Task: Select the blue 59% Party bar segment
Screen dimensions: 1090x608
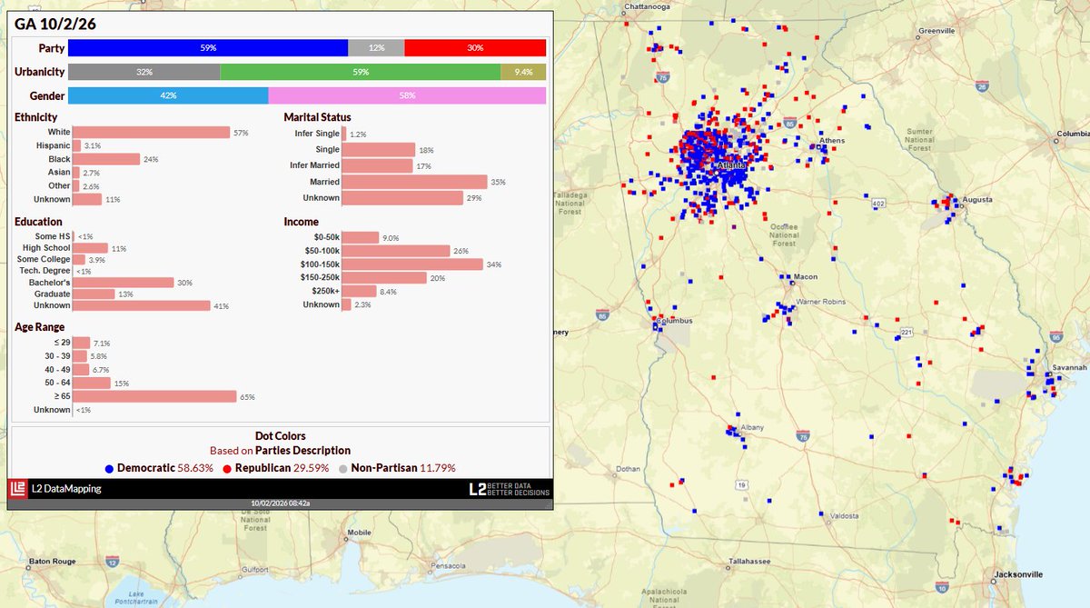Action: click(208, 47)
